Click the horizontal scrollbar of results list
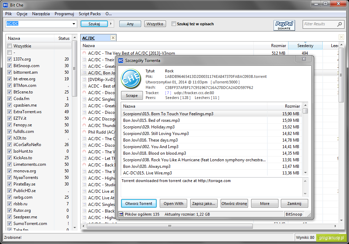The height and width of the screenshot is (244, 349). (x=169, y=226)
